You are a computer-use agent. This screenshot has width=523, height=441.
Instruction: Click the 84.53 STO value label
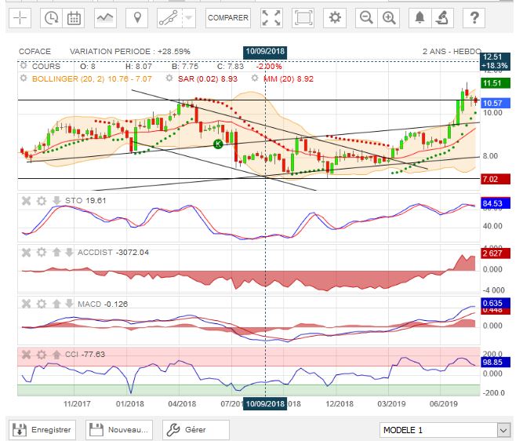point(496,203)
